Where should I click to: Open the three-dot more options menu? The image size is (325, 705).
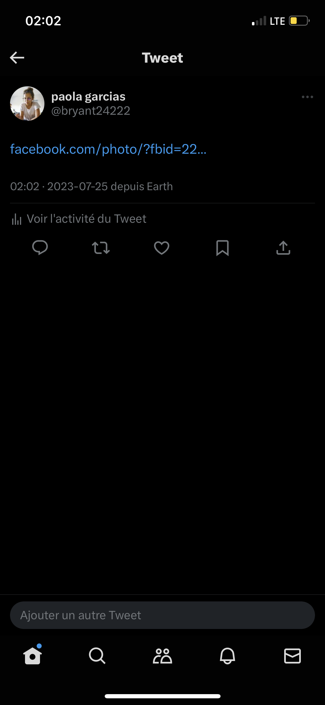point(307,97)
